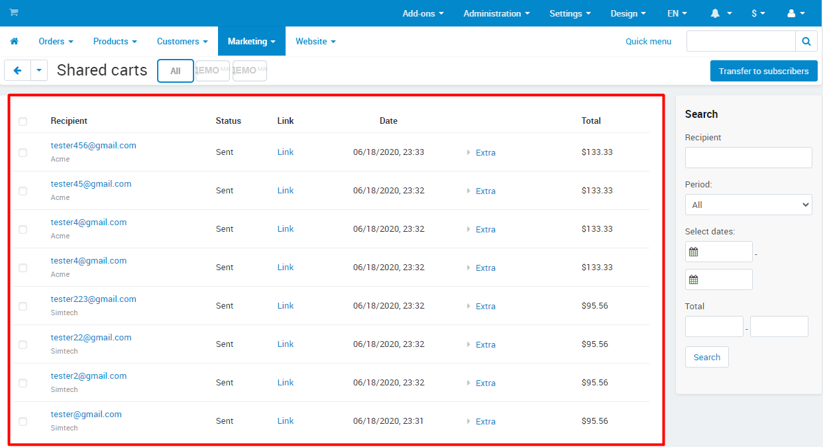Click the back arrow button

coord(18,70)
